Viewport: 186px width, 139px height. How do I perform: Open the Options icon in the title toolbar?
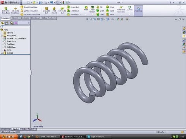click(x=67, y=2)
